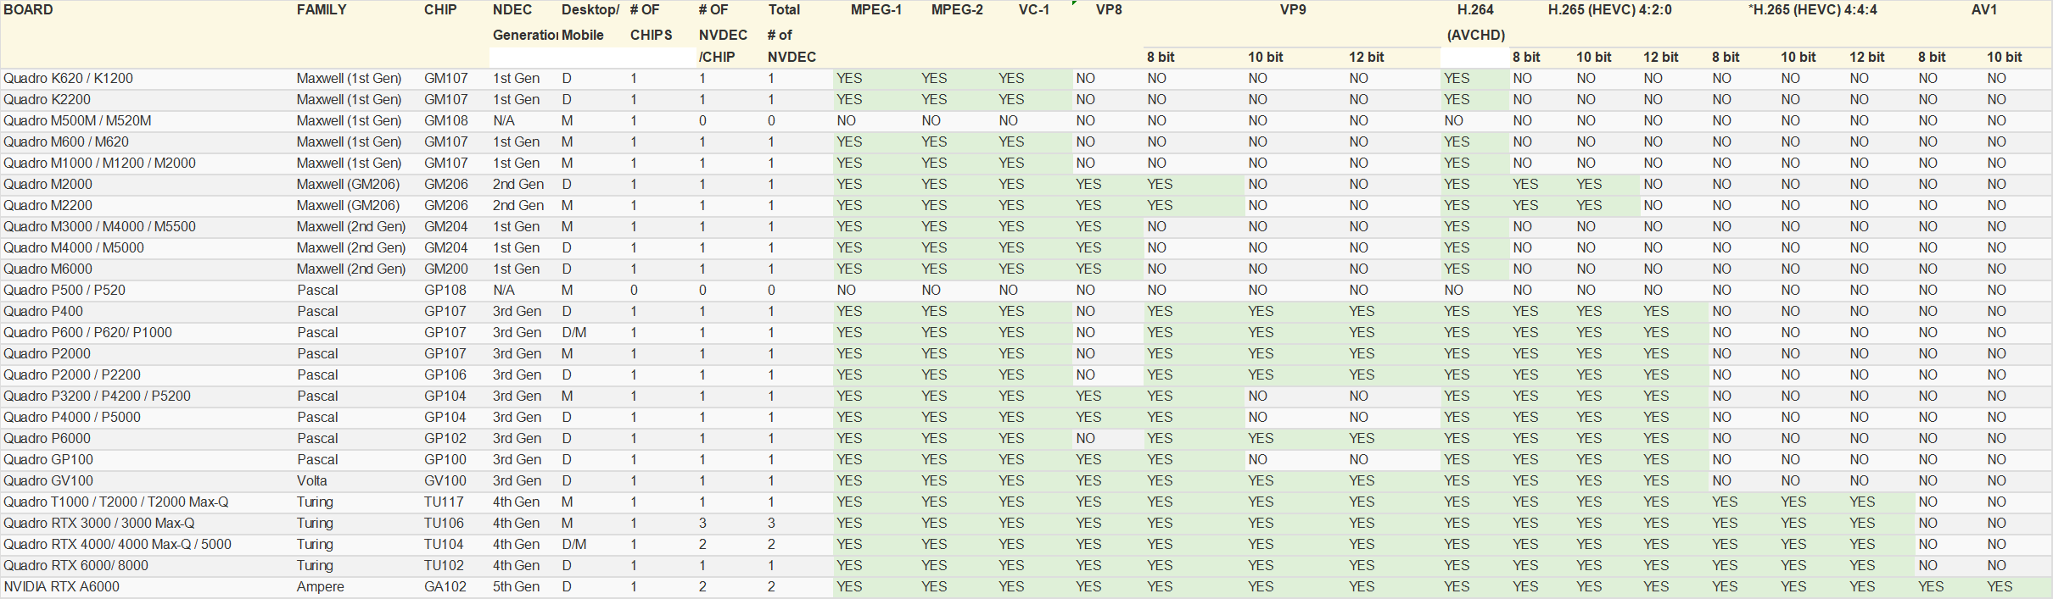Click the NVIDIA RTX A6000 cell
The width and height of the screenshot is (2053, 599).
61,587
